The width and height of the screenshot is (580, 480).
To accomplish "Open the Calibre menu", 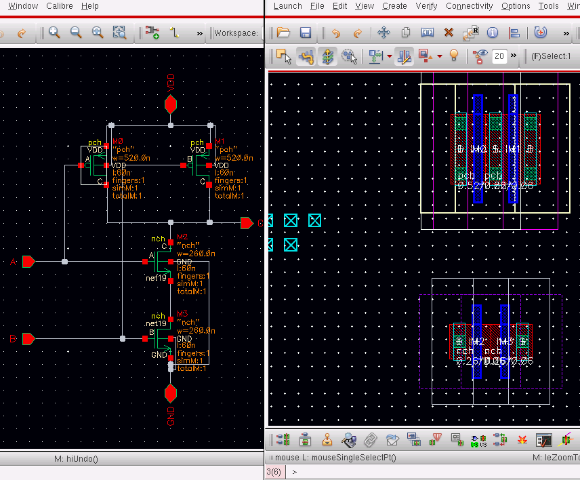I will pyautogui.click(x=60, y=6).
